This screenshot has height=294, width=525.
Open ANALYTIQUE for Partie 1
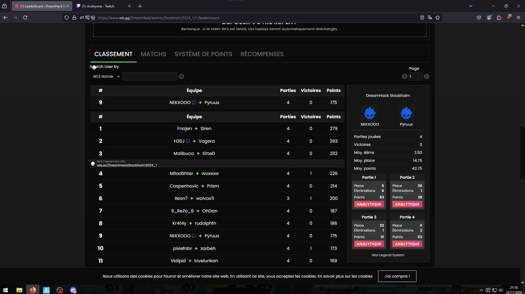[369, 204]
